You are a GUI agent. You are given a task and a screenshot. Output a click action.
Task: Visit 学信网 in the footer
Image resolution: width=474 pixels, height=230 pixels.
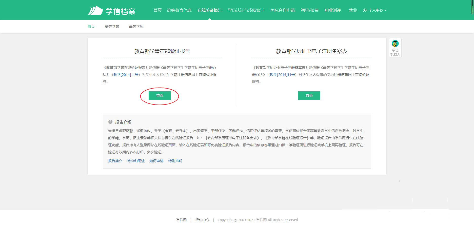coord(181,220)
